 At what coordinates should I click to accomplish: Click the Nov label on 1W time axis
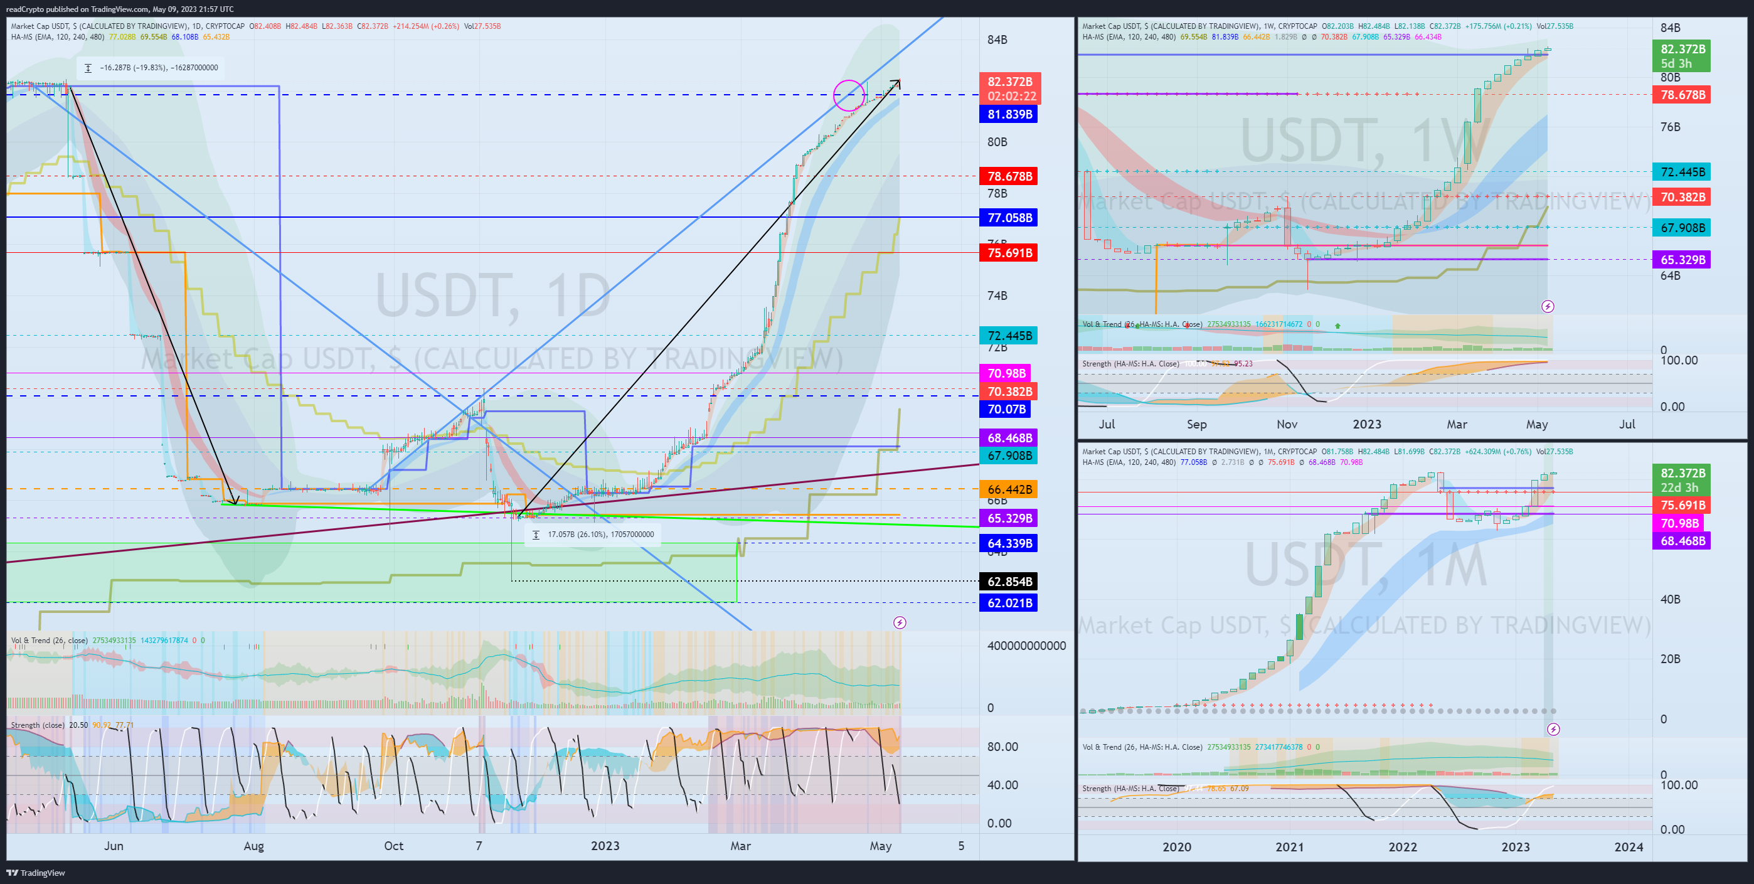click(x=1286, y=424)
